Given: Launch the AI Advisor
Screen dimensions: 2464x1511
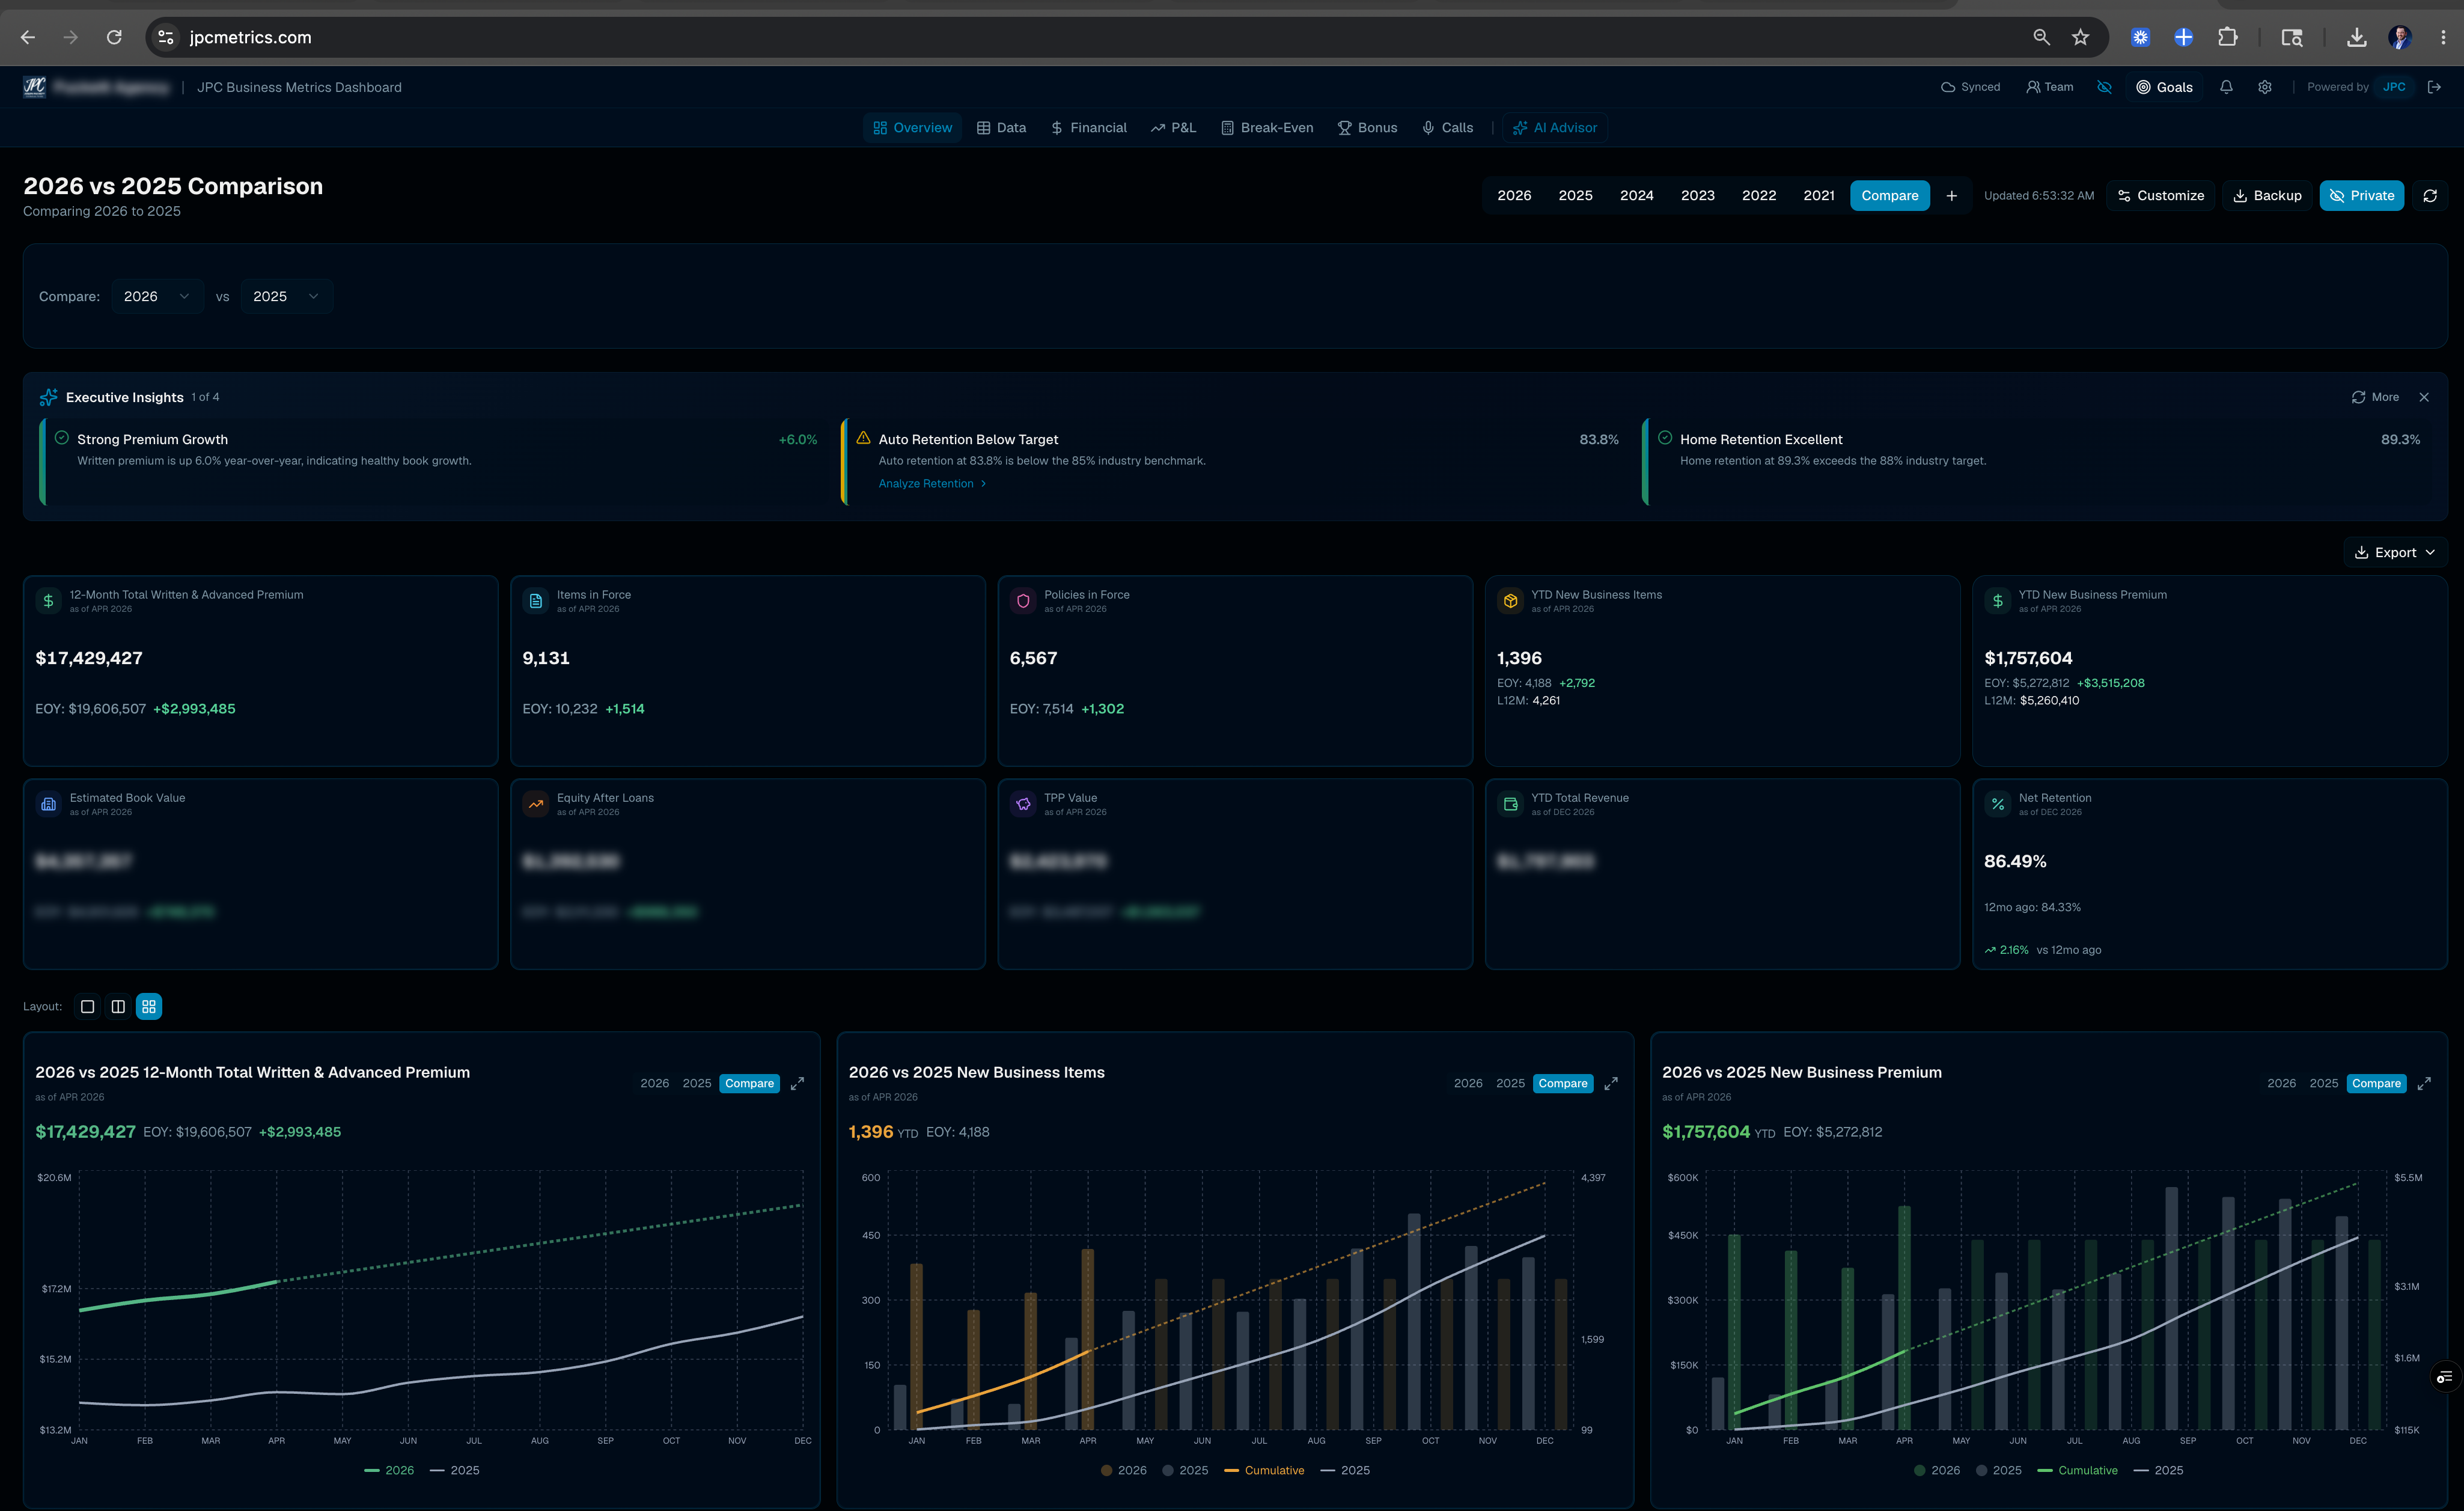Looking at the screenshot, I should coord(1555,128).
